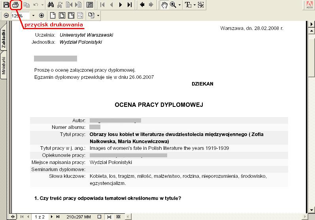Screen dimensions: 315x220
Task: Click the Search Results binoculars icon
Action: pos(60,5)
